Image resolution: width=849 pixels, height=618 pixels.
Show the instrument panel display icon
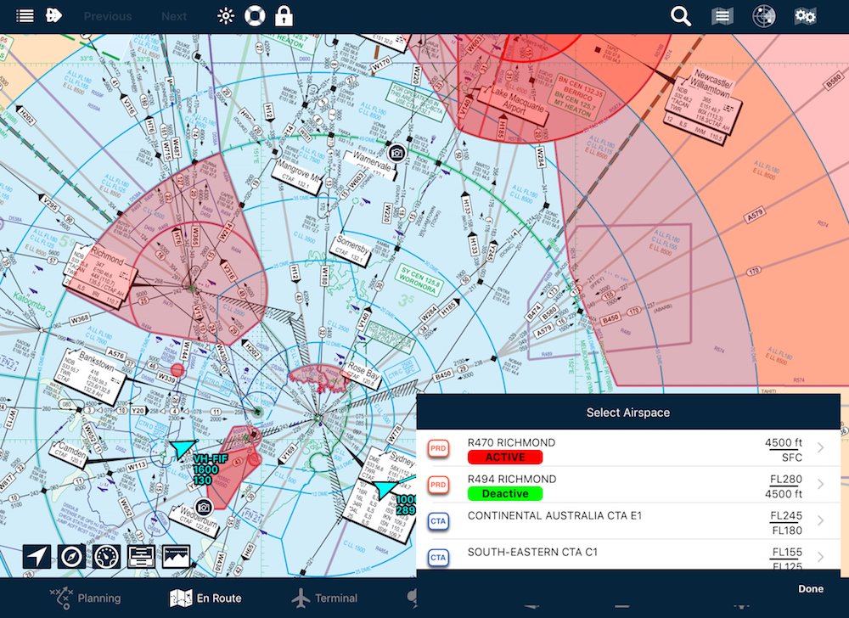point(141,556)
